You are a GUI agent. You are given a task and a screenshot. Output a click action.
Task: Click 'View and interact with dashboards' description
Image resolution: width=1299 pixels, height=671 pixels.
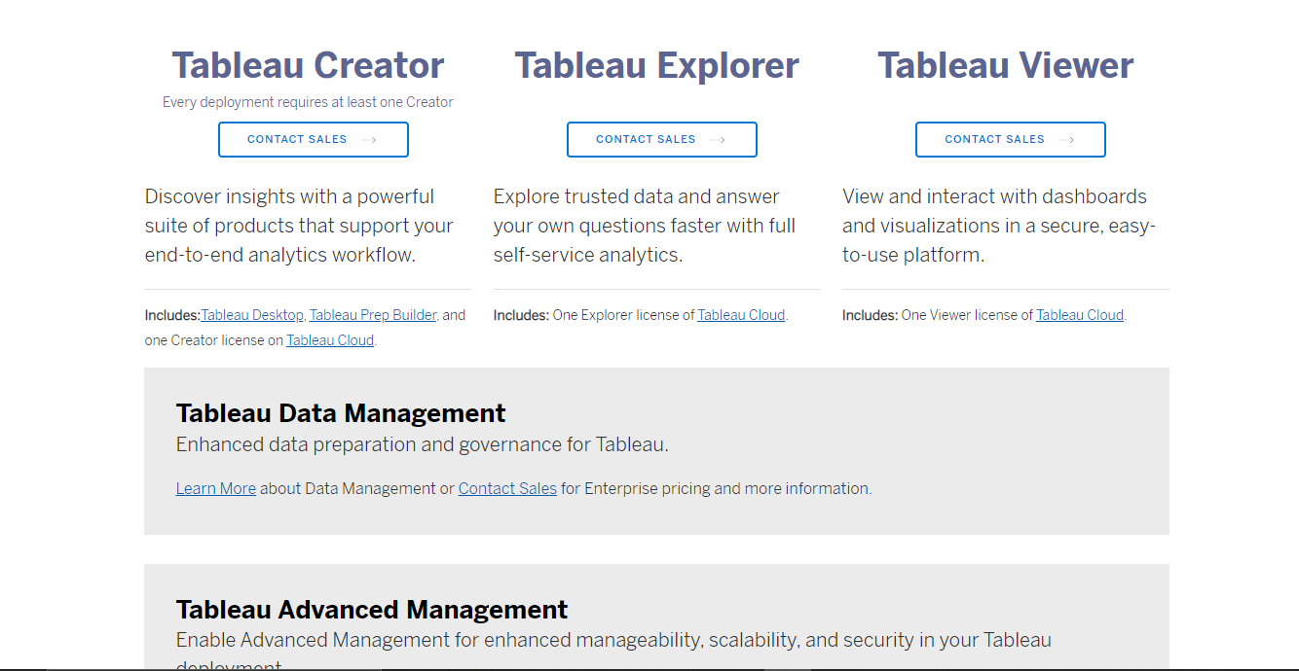(x=998, y=226)
